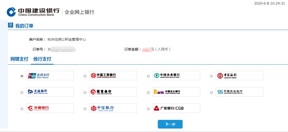Image resolution: width=288 pixels, height=132 pixels.
Task: Choose the ICBC bank logo tile
Action: pos(113,76)
